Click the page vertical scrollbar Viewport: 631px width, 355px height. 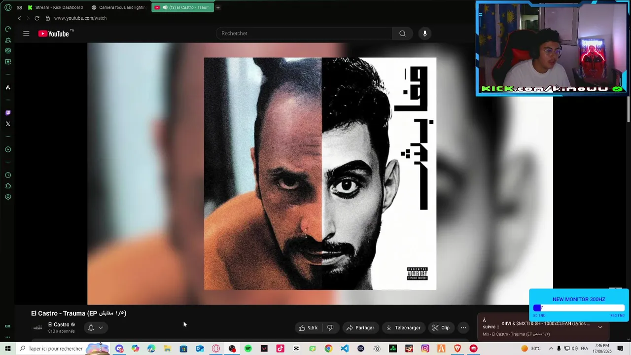pyautogui.click(x=629, y=109)
